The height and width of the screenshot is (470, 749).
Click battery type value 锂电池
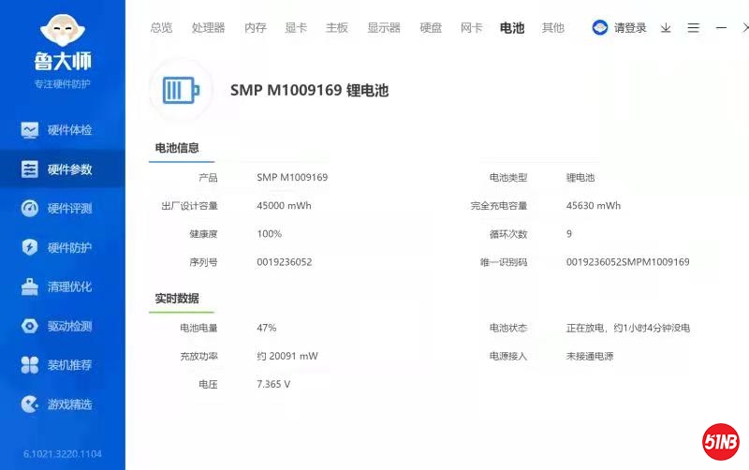coord(580,178)
